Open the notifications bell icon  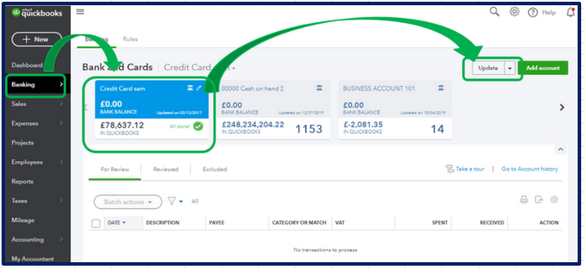[x=570, y=12]
